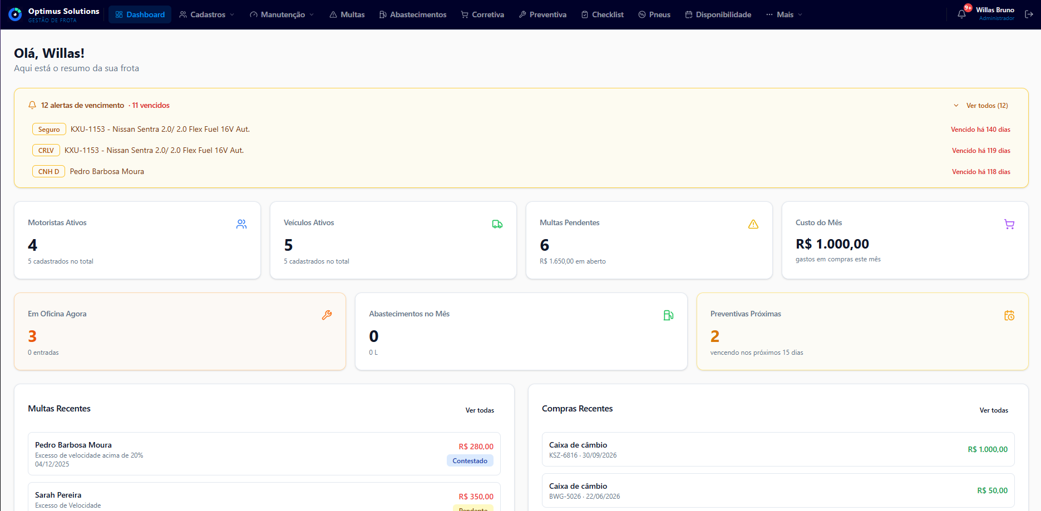Navigate to the Corretiva menu item
The width and height of the screenshot is (1041, 511).
pyautogui.click(x=482, y=14)
